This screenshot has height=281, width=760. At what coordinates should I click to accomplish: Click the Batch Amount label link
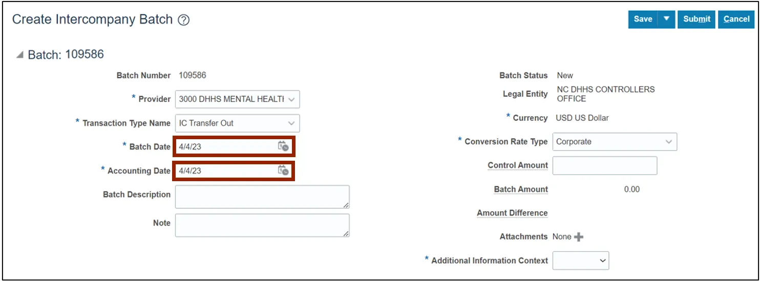pyautogui.click(x=521, y=189)
